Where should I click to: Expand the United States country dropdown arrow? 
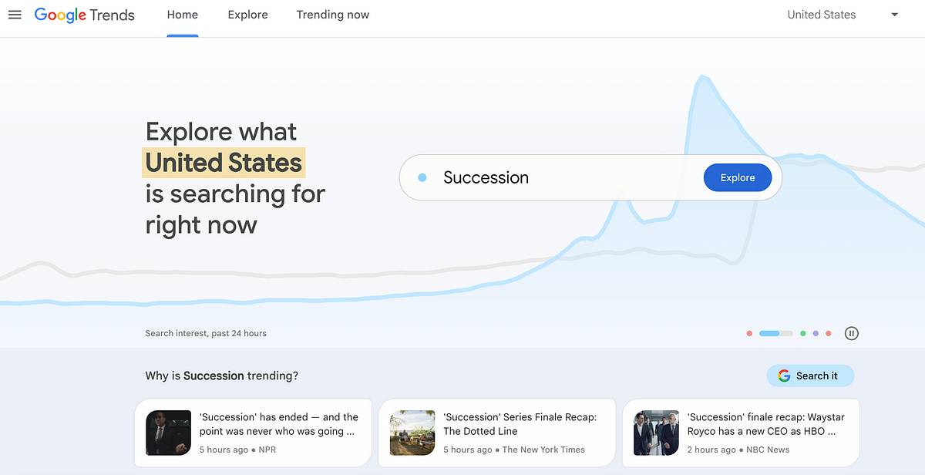pyautogui.click(x=894, y=15)
